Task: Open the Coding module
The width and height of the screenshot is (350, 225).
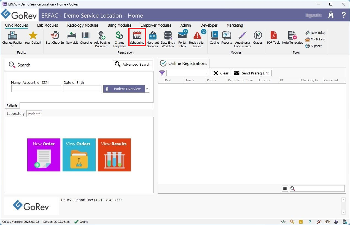Action: (x=214, y=38)
